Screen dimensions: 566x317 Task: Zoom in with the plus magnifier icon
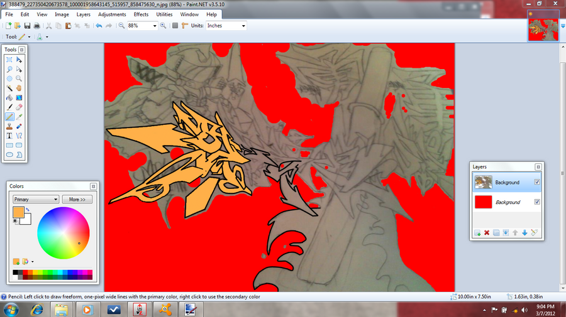point(163,26)
